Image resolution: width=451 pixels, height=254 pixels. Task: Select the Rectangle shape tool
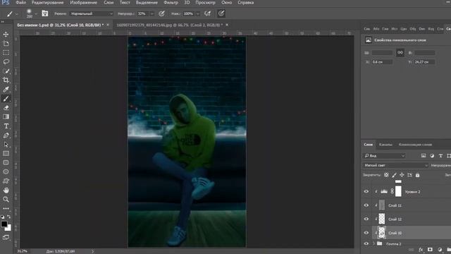[x=6, y=154]
